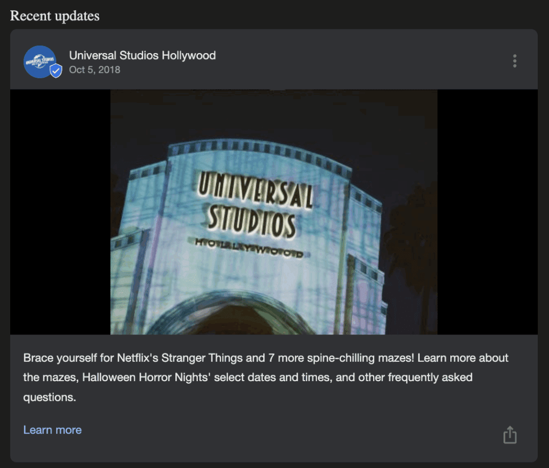Click the shield-shaped verification icon on the avatar
Image resolution: width=549 pixels, height=468 pixels.
pos(55,70)
